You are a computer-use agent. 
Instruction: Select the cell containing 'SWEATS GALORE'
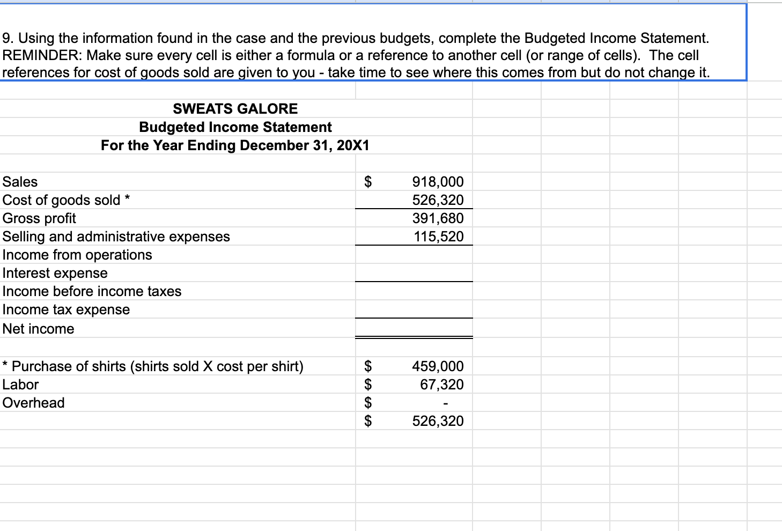234,109
